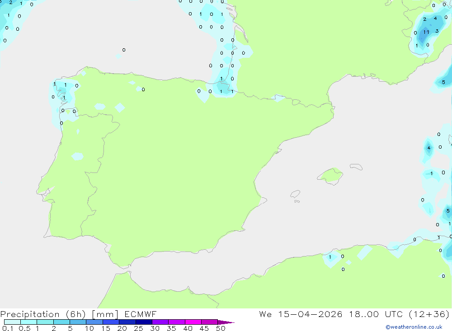Click the "11" precipitation value on the map
Screen dimensions: 452x331
point(426,32)
